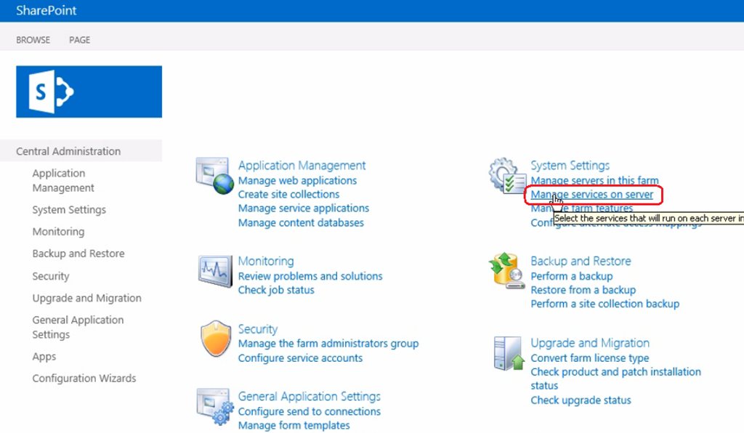Open the BROWSE ribbon tab
744x433 pixels.
(x=33, y=40)
